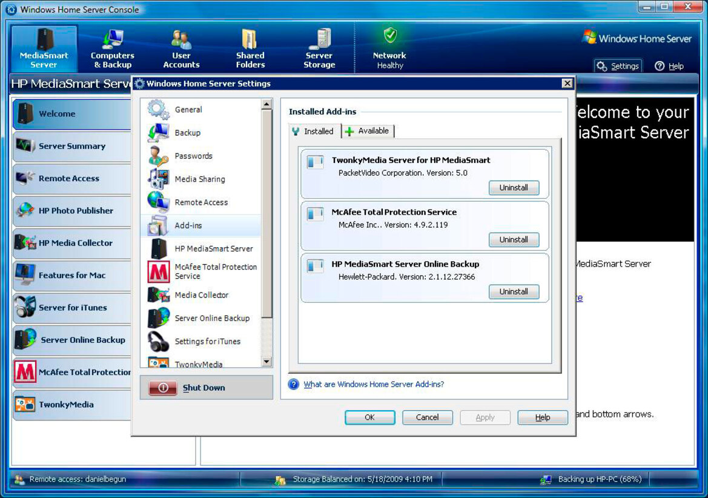Screen dimensions: 708x498
Task: Click the dialog Help button
Action: point(542,417)
